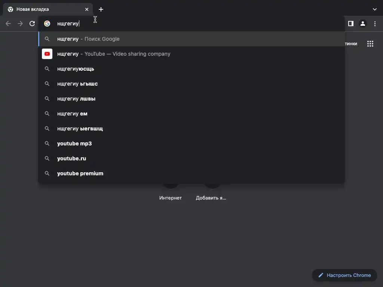Viewport: 383px width, 287px height.
Task: Click the back navigation arrow
Action: pyautogui.click(x=8, y=24)
